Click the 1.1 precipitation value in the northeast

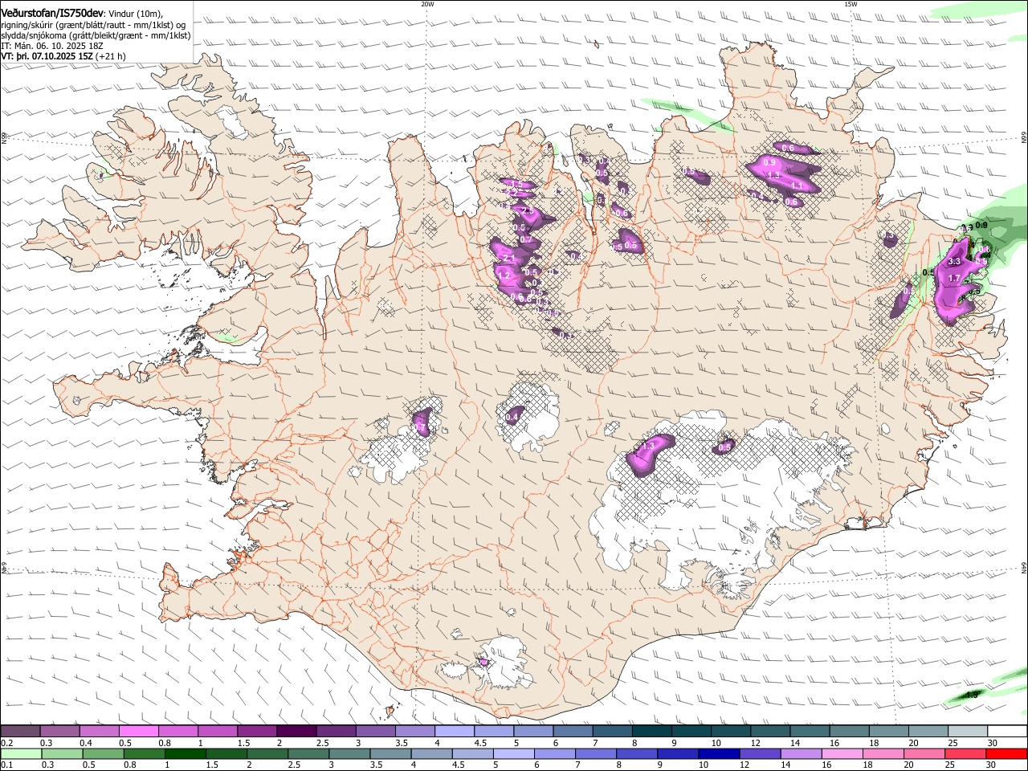[x=798, y=186]
